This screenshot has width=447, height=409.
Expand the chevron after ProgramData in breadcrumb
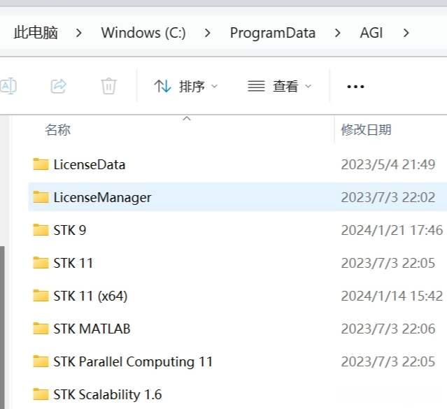point(339,33)
